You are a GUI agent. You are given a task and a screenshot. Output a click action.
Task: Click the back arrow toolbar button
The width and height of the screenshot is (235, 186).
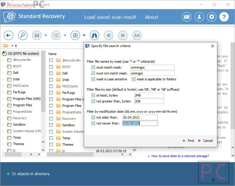(9, 35)
